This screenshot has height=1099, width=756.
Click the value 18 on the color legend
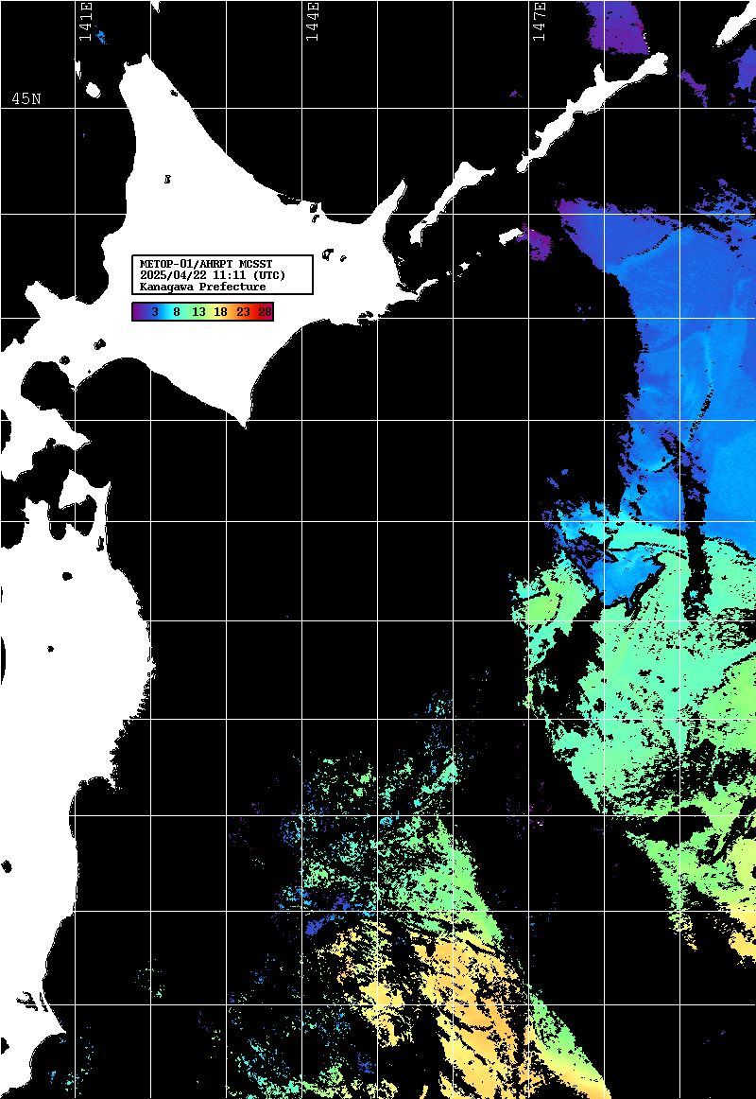(x=220, y=312)
